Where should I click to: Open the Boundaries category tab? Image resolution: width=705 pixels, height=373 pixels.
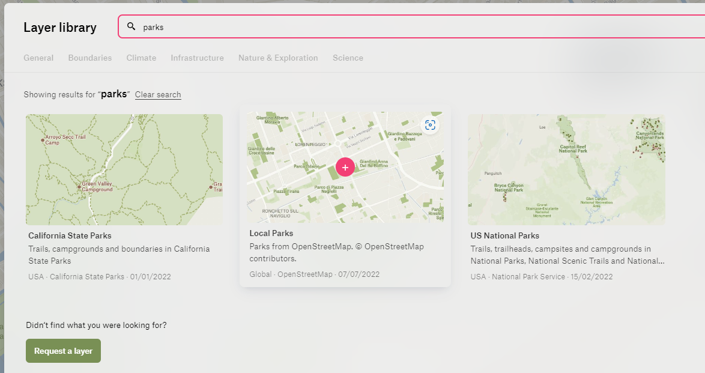point(90,58)
